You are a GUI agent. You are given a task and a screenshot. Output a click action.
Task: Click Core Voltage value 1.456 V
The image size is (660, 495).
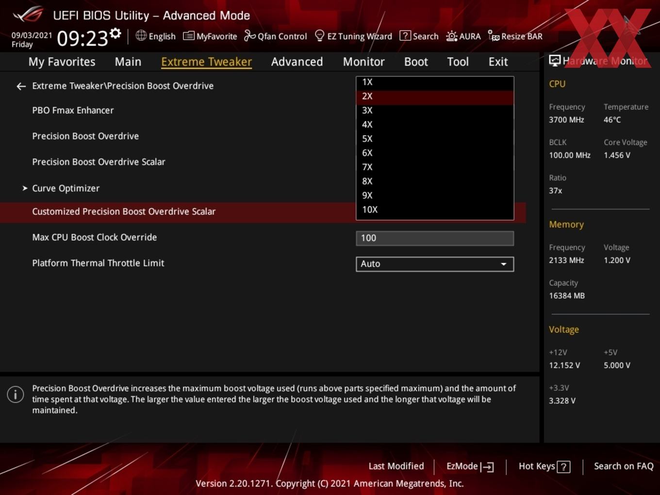point(617,155)
